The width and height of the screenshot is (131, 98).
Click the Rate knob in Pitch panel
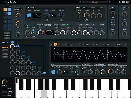[x=113, y=21]
